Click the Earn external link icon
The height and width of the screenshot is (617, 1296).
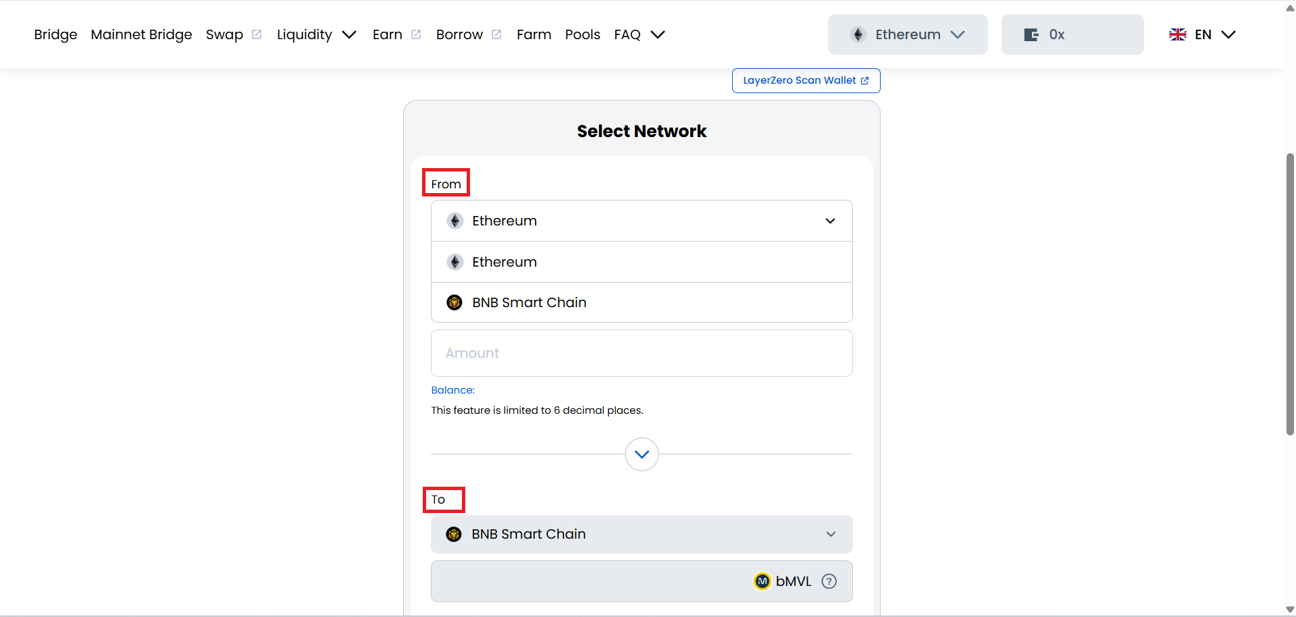416,34
